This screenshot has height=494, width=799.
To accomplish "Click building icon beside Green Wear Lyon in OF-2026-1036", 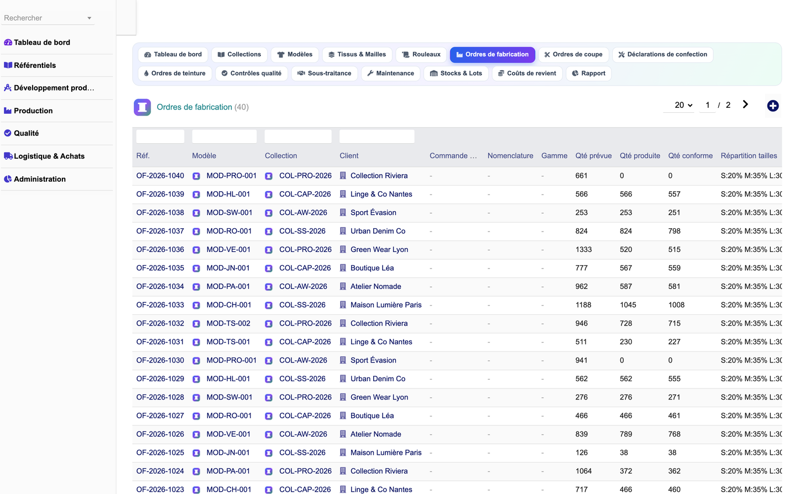I will point(343,250).
